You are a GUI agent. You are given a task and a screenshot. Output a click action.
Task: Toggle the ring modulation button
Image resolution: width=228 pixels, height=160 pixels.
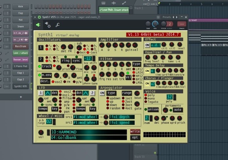pyautogui.click(x=66, y=60)
